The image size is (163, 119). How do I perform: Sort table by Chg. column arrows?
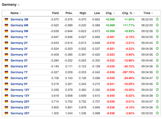[114, 13]
